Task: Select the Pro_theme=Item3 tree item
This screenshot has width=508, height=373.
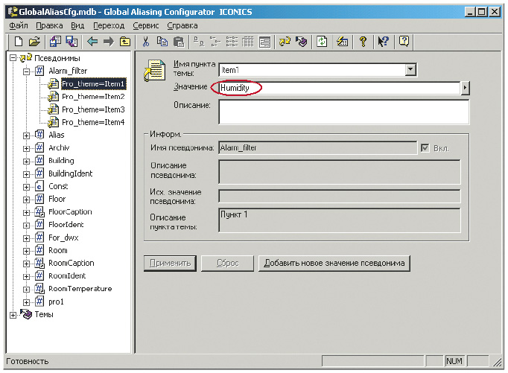Action: pos(93,109)
